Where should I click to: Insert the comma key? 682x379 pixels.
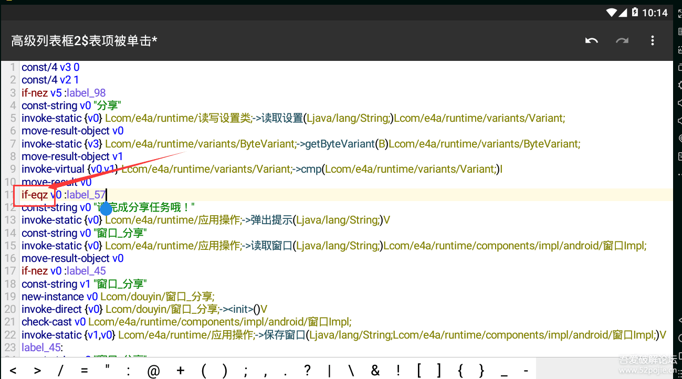coord(266,374)
